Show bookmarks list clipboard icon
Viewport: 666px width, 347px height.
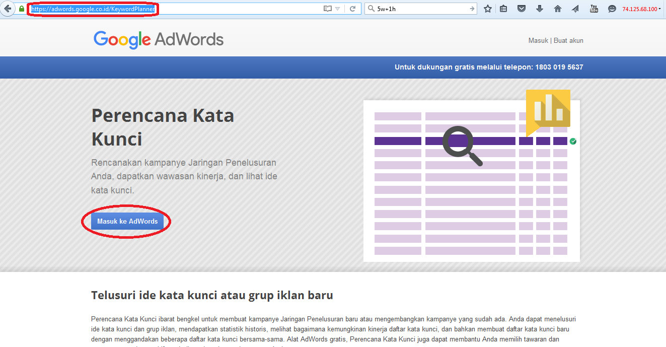coord(503,9)
